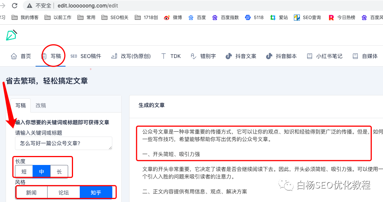Open the 错别字 navigation item
383x202 pixels.
pos(203,56)
